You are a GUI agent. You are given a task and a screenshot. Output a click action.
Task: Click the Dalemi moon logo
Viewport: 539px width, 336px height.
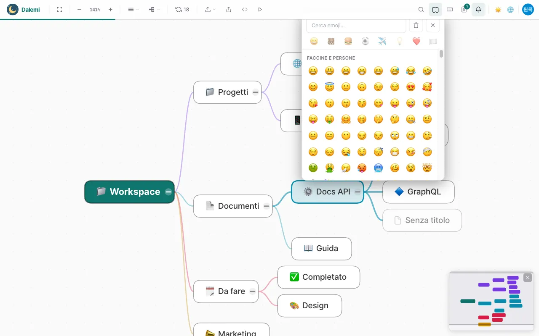point(13,9)
